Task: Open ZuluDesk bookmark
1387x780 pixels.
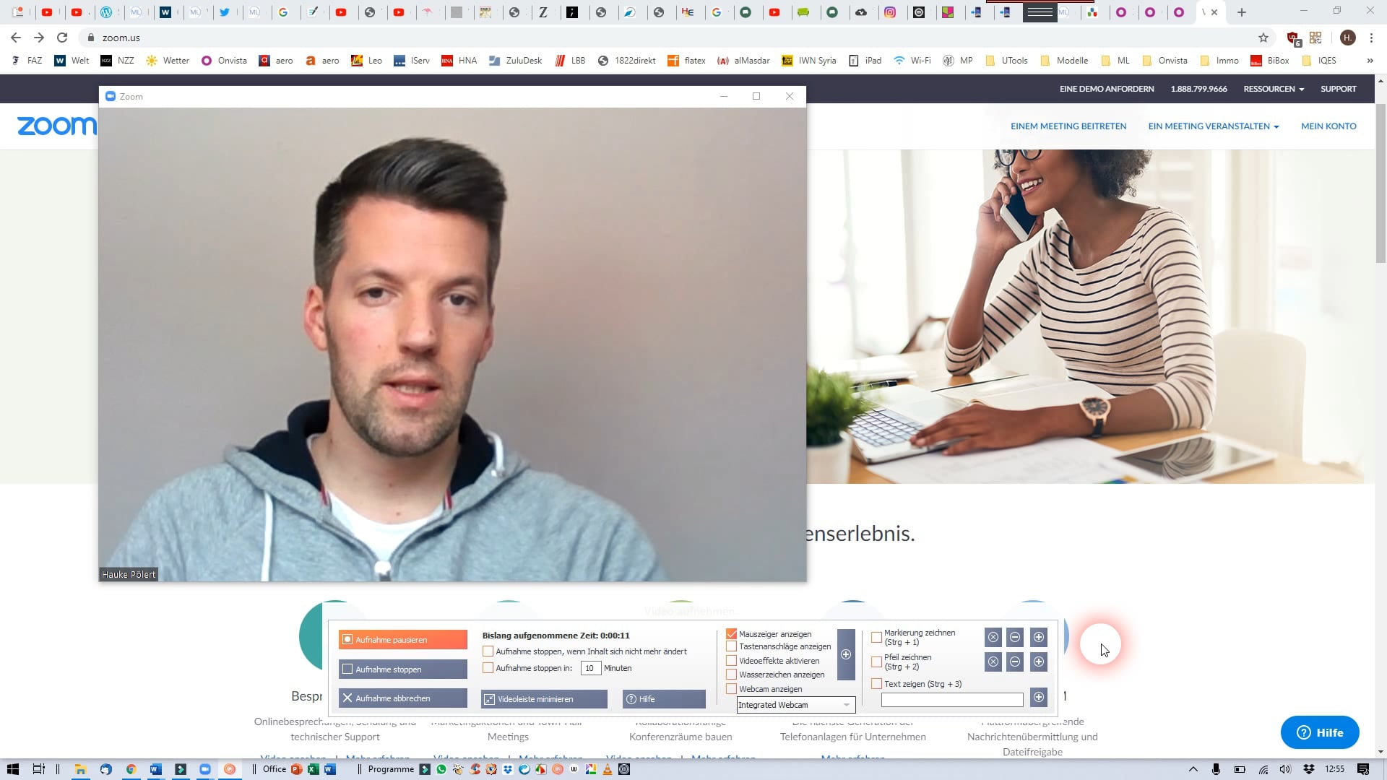Action: tap(515, 61)
